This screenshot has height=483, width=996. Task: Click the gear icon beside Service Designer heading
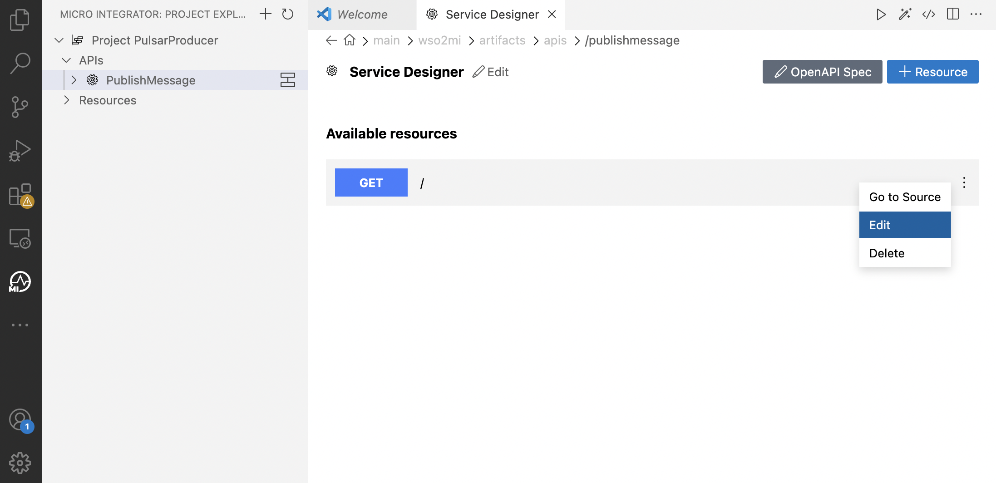pos(332,71)
